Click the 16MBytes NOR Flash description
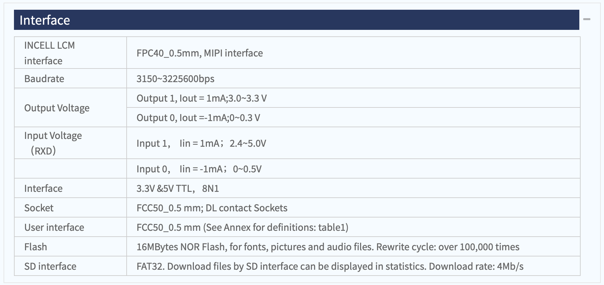604x285 pixels. pos(328,247)
